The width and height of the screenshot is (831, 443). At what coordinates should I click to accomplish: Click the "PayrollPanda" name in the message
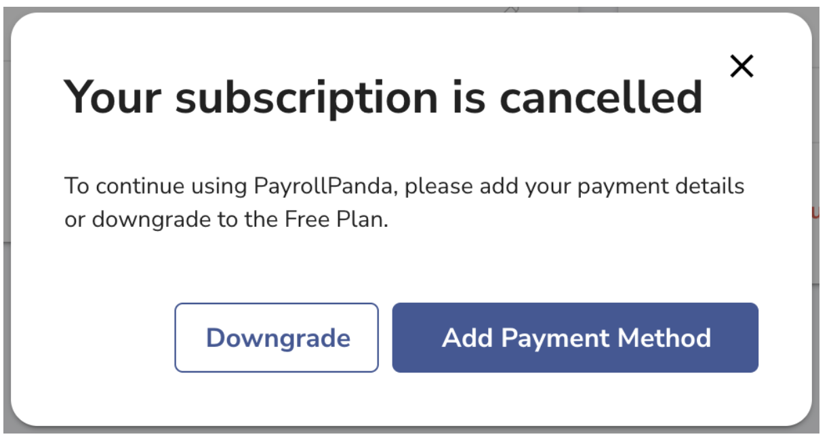point(324,186)
